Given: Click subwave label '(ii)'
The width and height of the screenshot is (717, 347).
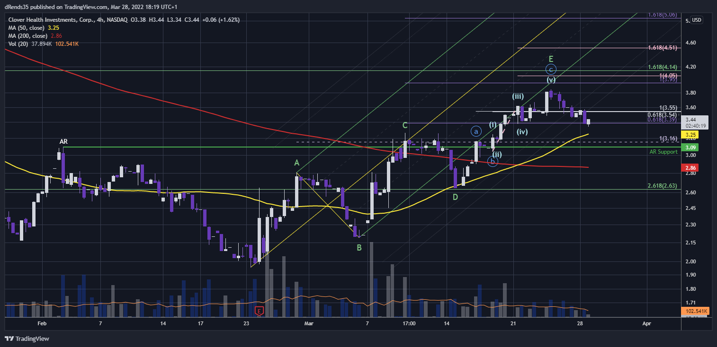Looking at the screenshot, I should click(x=497, y=154).
